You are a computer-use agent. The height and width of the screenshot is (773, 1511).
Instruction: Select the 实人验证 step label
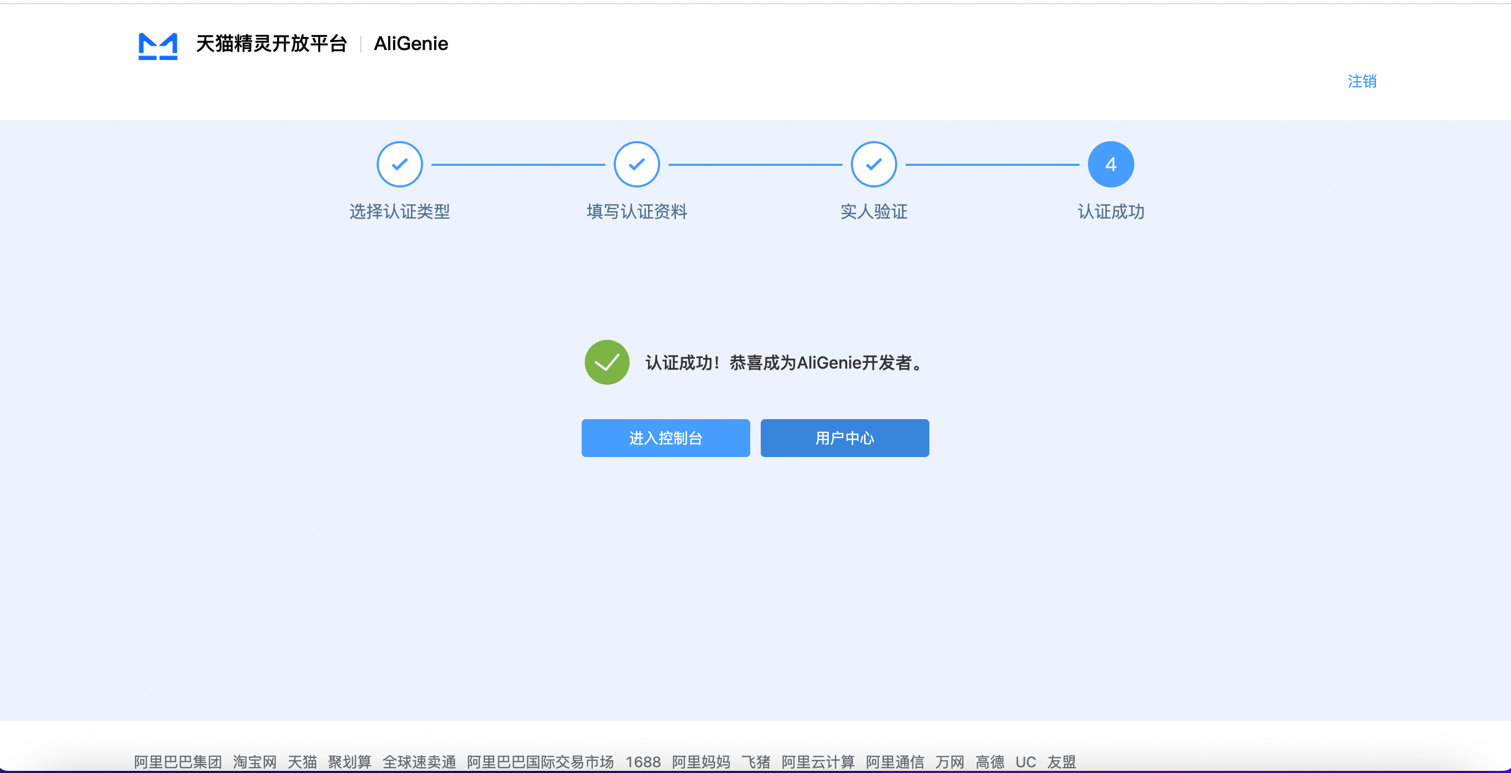(874, 212)
